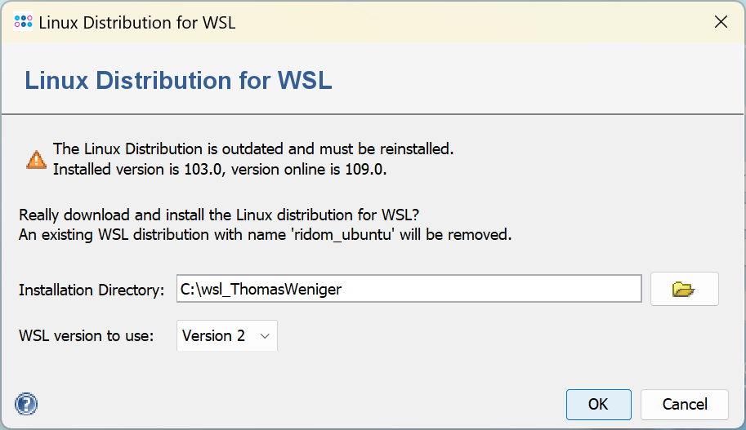Open help via the question mark icon
Viewport: 746px width, 430px height.
(x=26, y=403)
